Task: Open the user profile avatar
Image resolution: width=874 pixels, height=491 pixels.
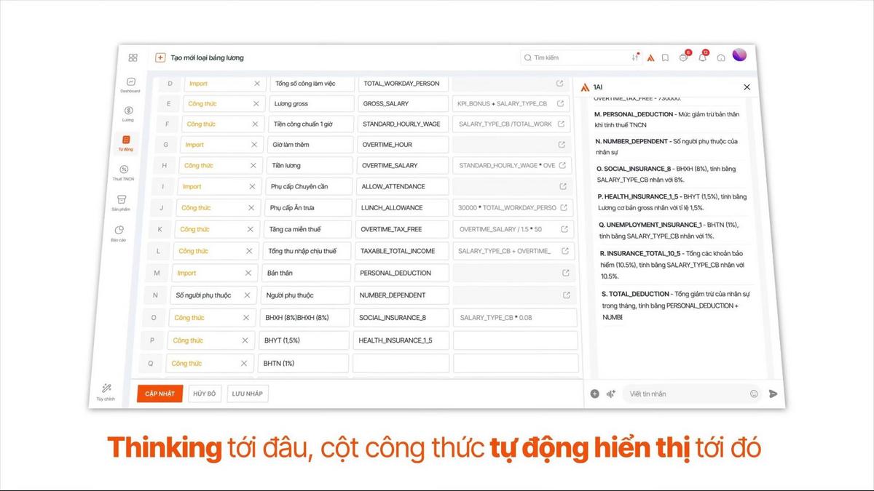Action: coord(739,55)
